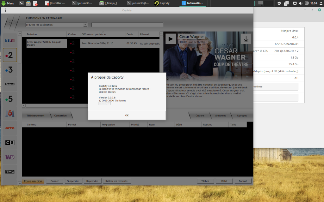The width and height of the screenshot is (324, 202).
Task: Play the César Wagner preview video
Action: tap(171, 39)
